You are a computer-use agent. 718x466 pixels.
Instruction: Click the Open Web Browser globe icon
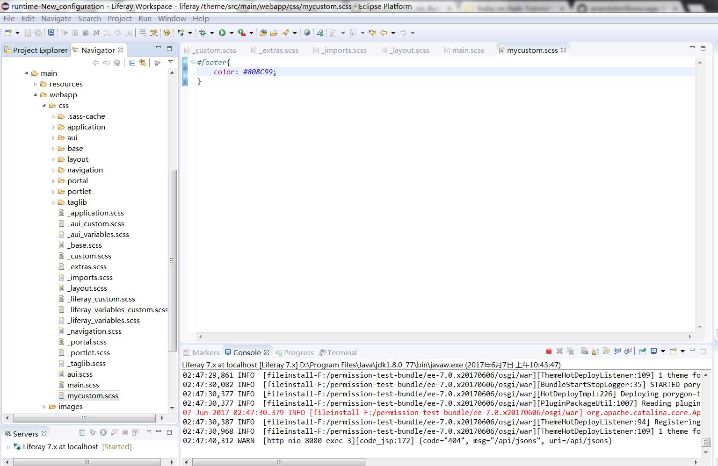coord(307,33)
